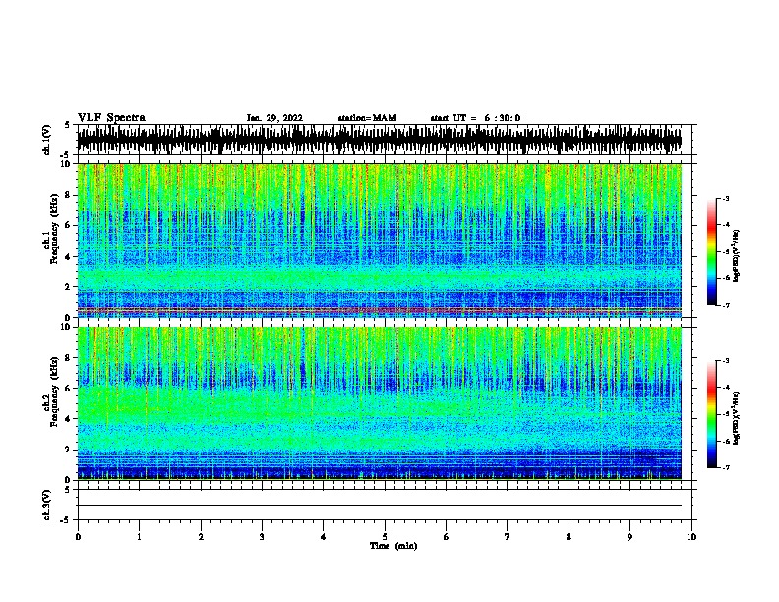The height and width of the screenshot is (602, 779).
Task: Click the "-3" label on ch.1 color bar
Action: (726, 199)
